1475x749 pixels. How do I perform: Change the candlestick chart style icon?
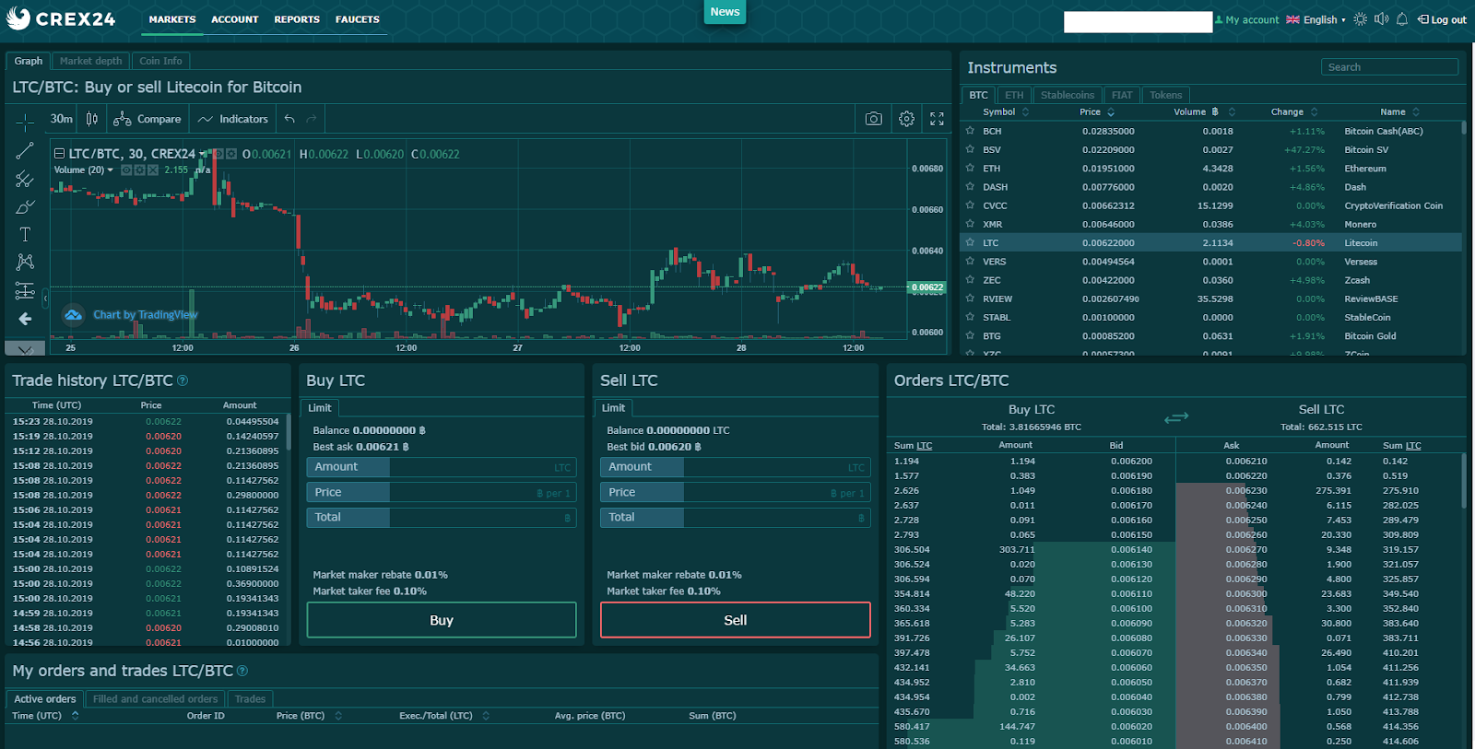[91, 119]
